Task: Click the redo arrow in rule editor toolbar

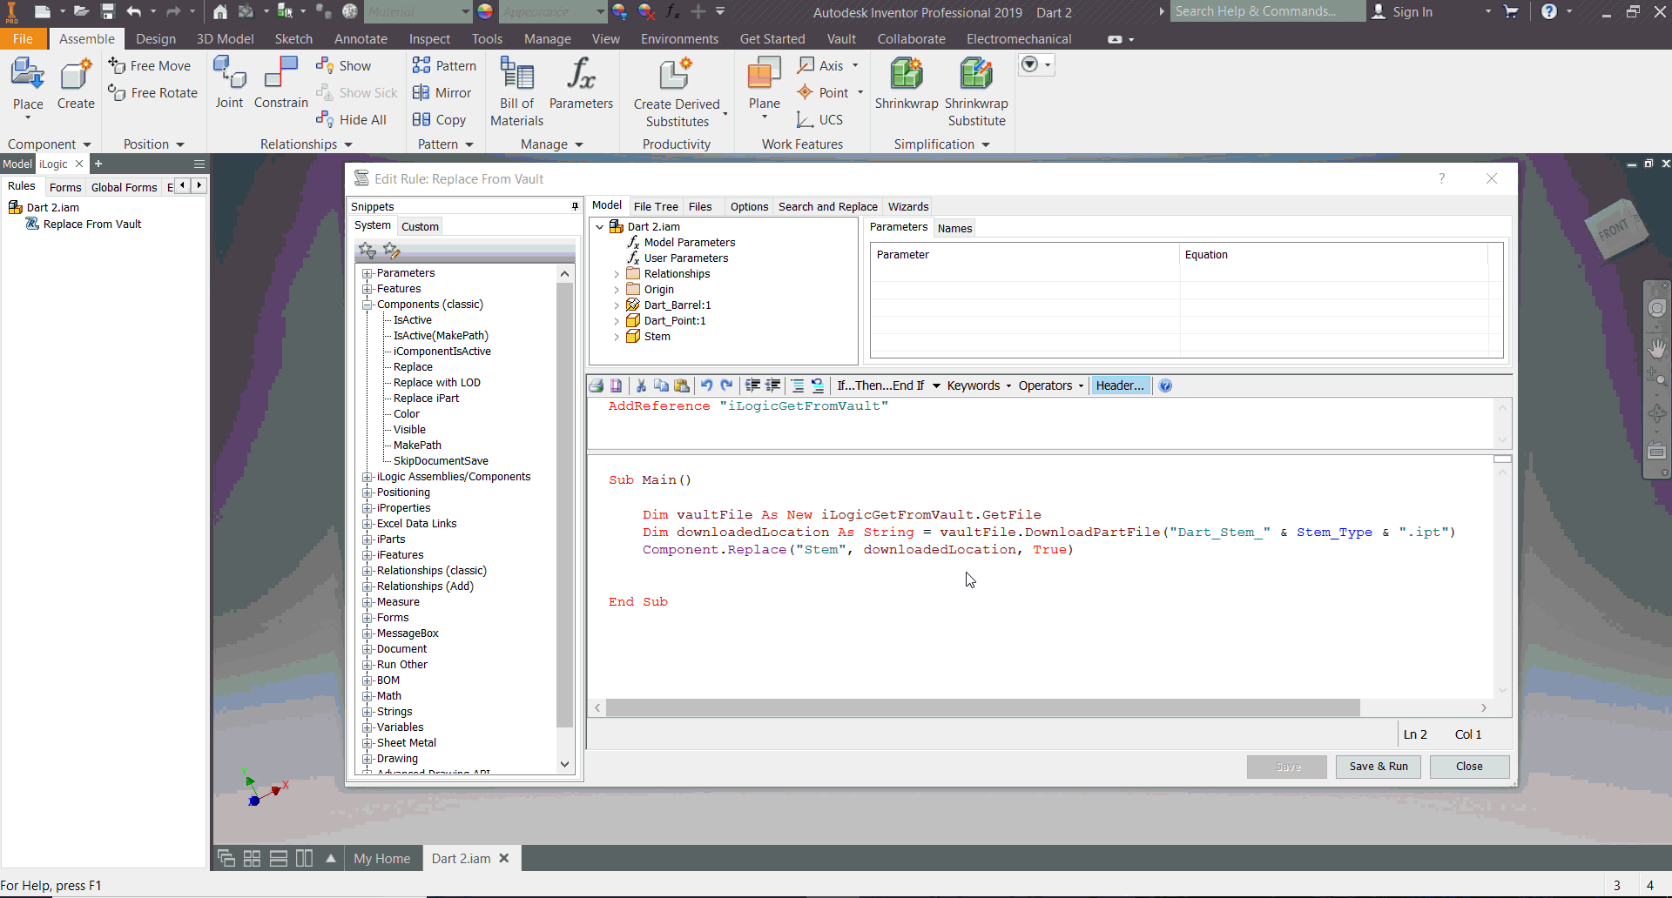Action: coord(727,385)
